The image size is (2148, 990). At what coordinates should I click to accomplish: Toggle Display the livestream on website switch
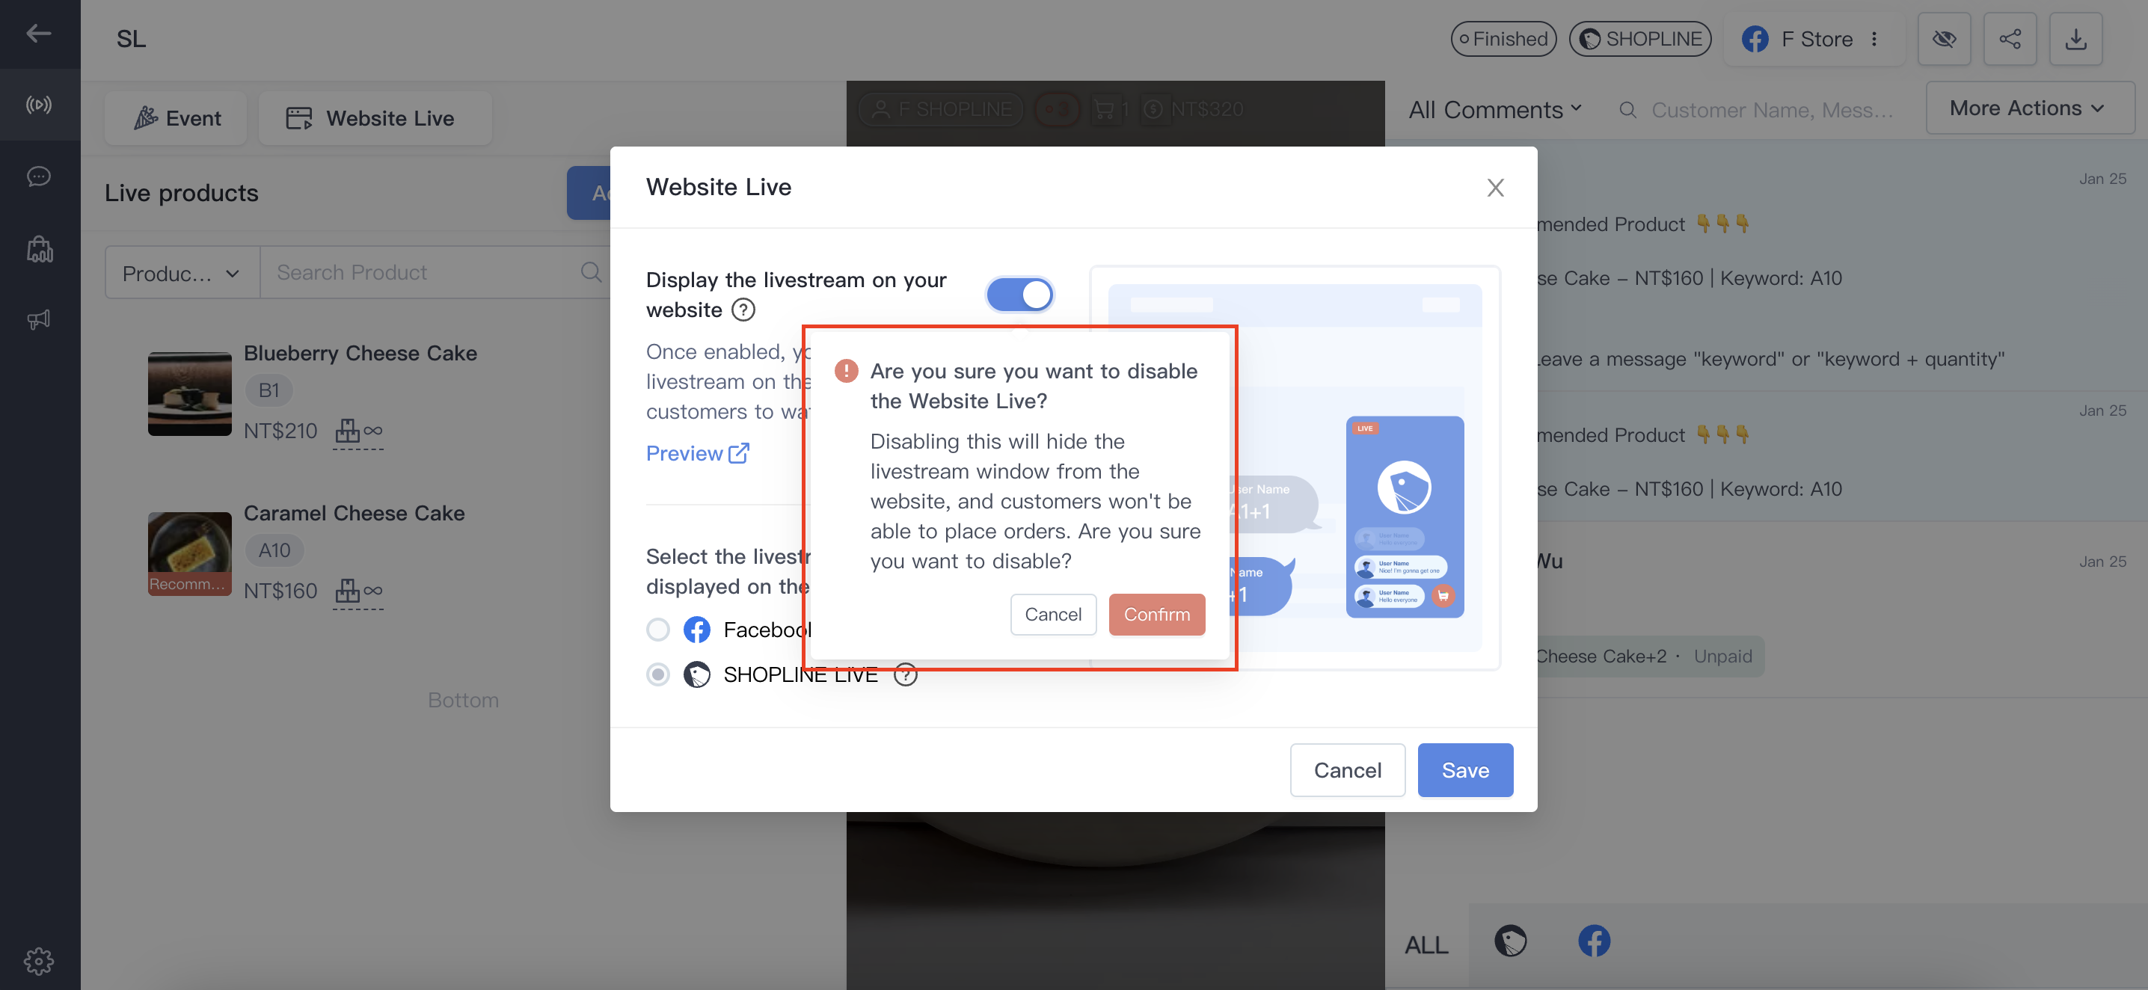1019,294
